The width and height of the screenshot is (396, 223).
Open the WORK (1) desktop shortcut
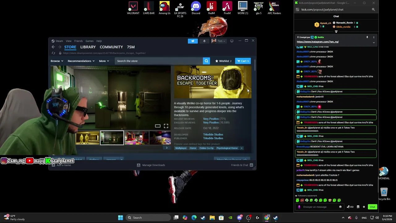(243, 8)
